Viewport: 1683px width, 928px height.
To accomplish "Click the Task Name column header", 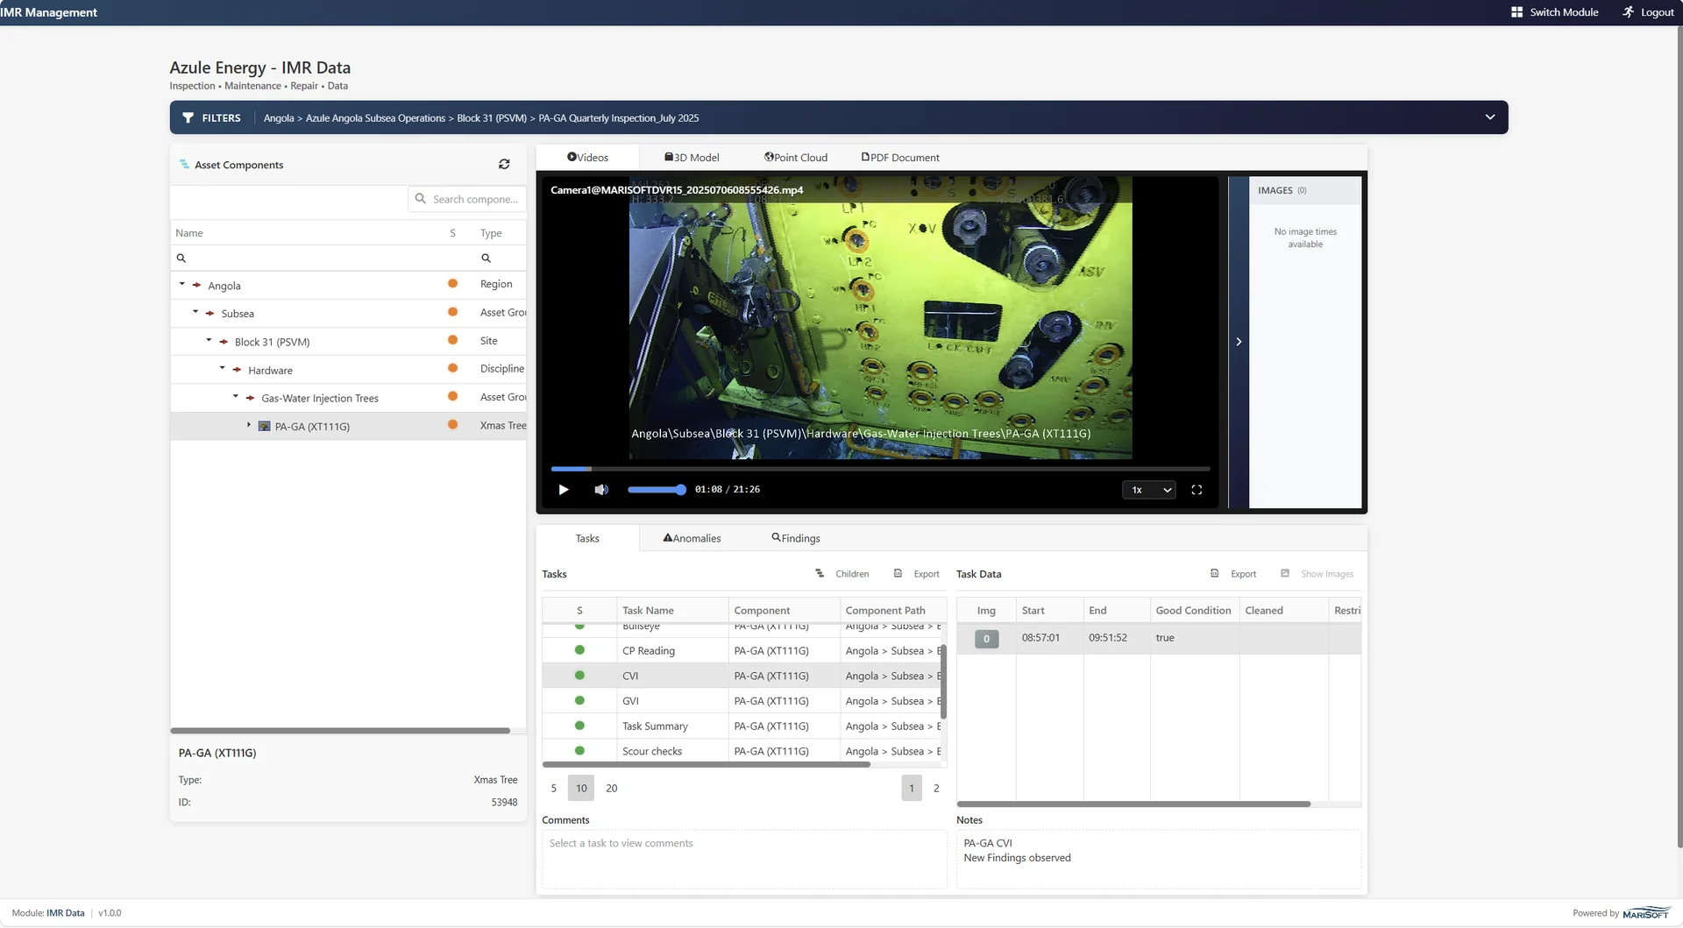I will point(672,610).
